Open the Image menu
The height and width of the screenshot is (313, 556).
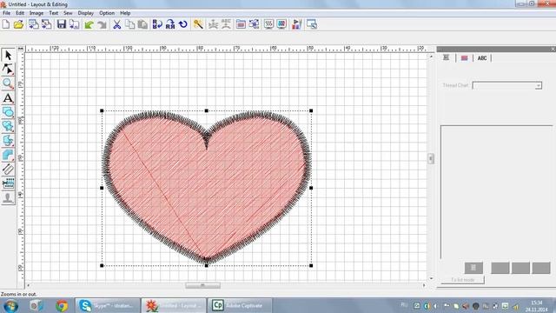(36, 13)
